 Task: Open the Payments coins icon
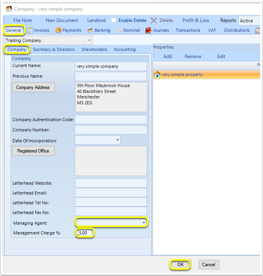pyautogui.click(x=58, y=30)
